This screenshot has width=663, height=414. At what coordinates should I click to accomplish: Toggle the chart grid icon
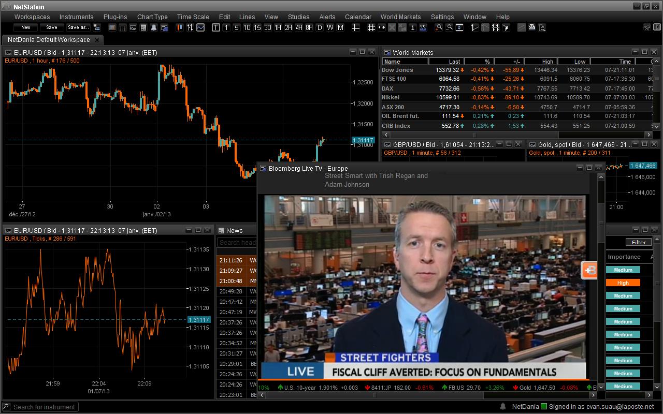pos(371,27)
